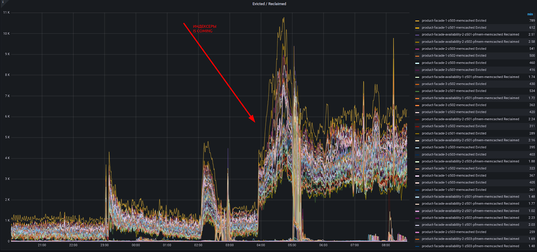Click the blue swatch of the 361 min series

click(x=417, y=190)
